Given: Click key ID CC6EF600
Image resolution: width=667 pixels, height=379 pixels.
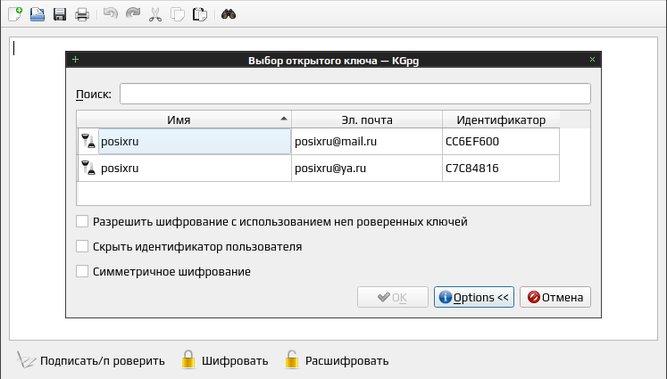Looking at the screenshot, I should tap(472, 142).
